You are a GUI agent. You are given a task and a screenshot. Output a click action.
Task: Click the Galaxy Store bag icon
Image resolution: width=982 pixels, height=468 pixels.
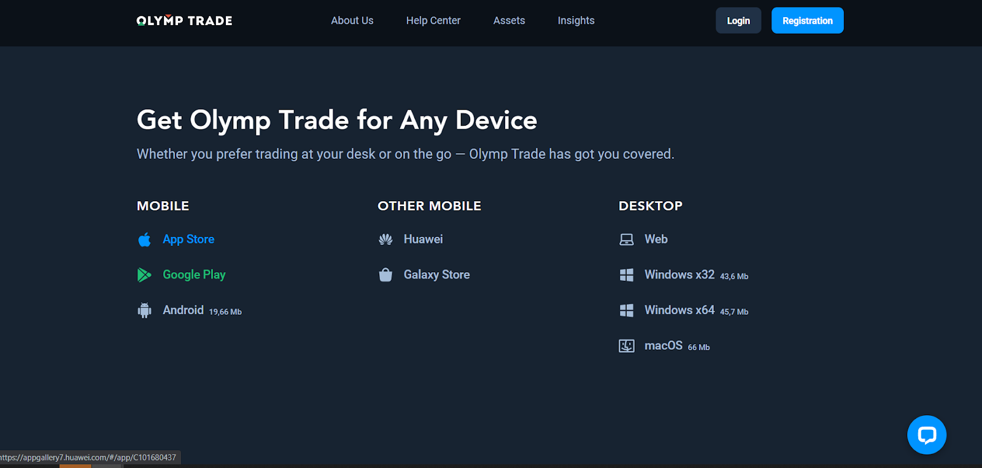(x=385, y=275)
